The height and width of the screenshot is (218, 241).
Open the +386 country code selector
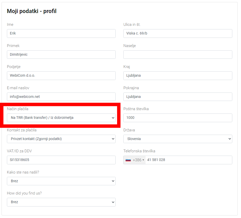138,160
